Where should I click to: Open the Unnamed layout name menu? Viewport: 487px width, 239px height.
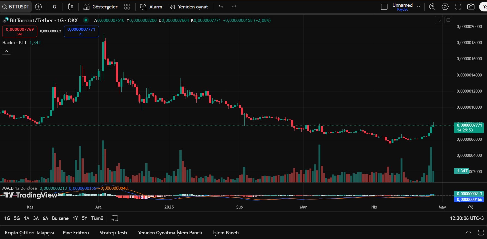click(x=402, y=5)
